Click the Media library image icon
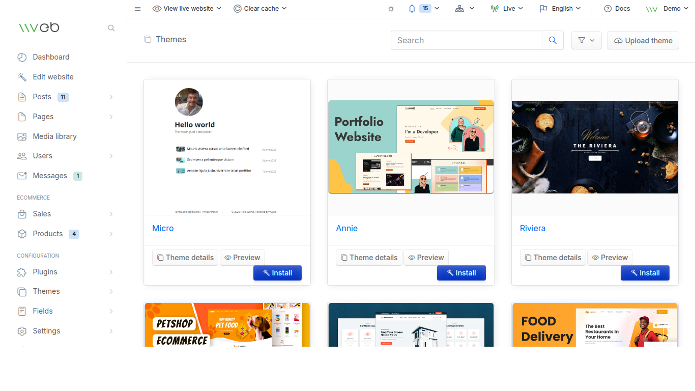 click(22, 136)
